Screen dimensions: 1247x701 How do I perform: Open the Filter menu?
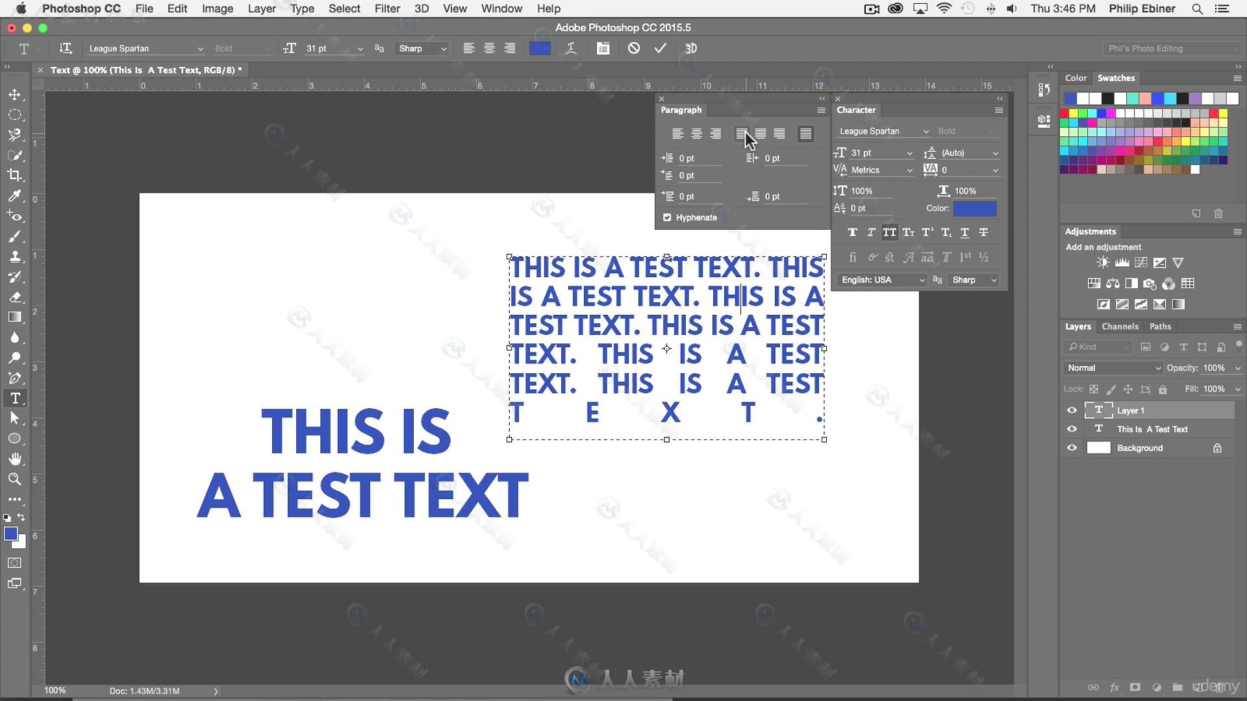[387, 8]
